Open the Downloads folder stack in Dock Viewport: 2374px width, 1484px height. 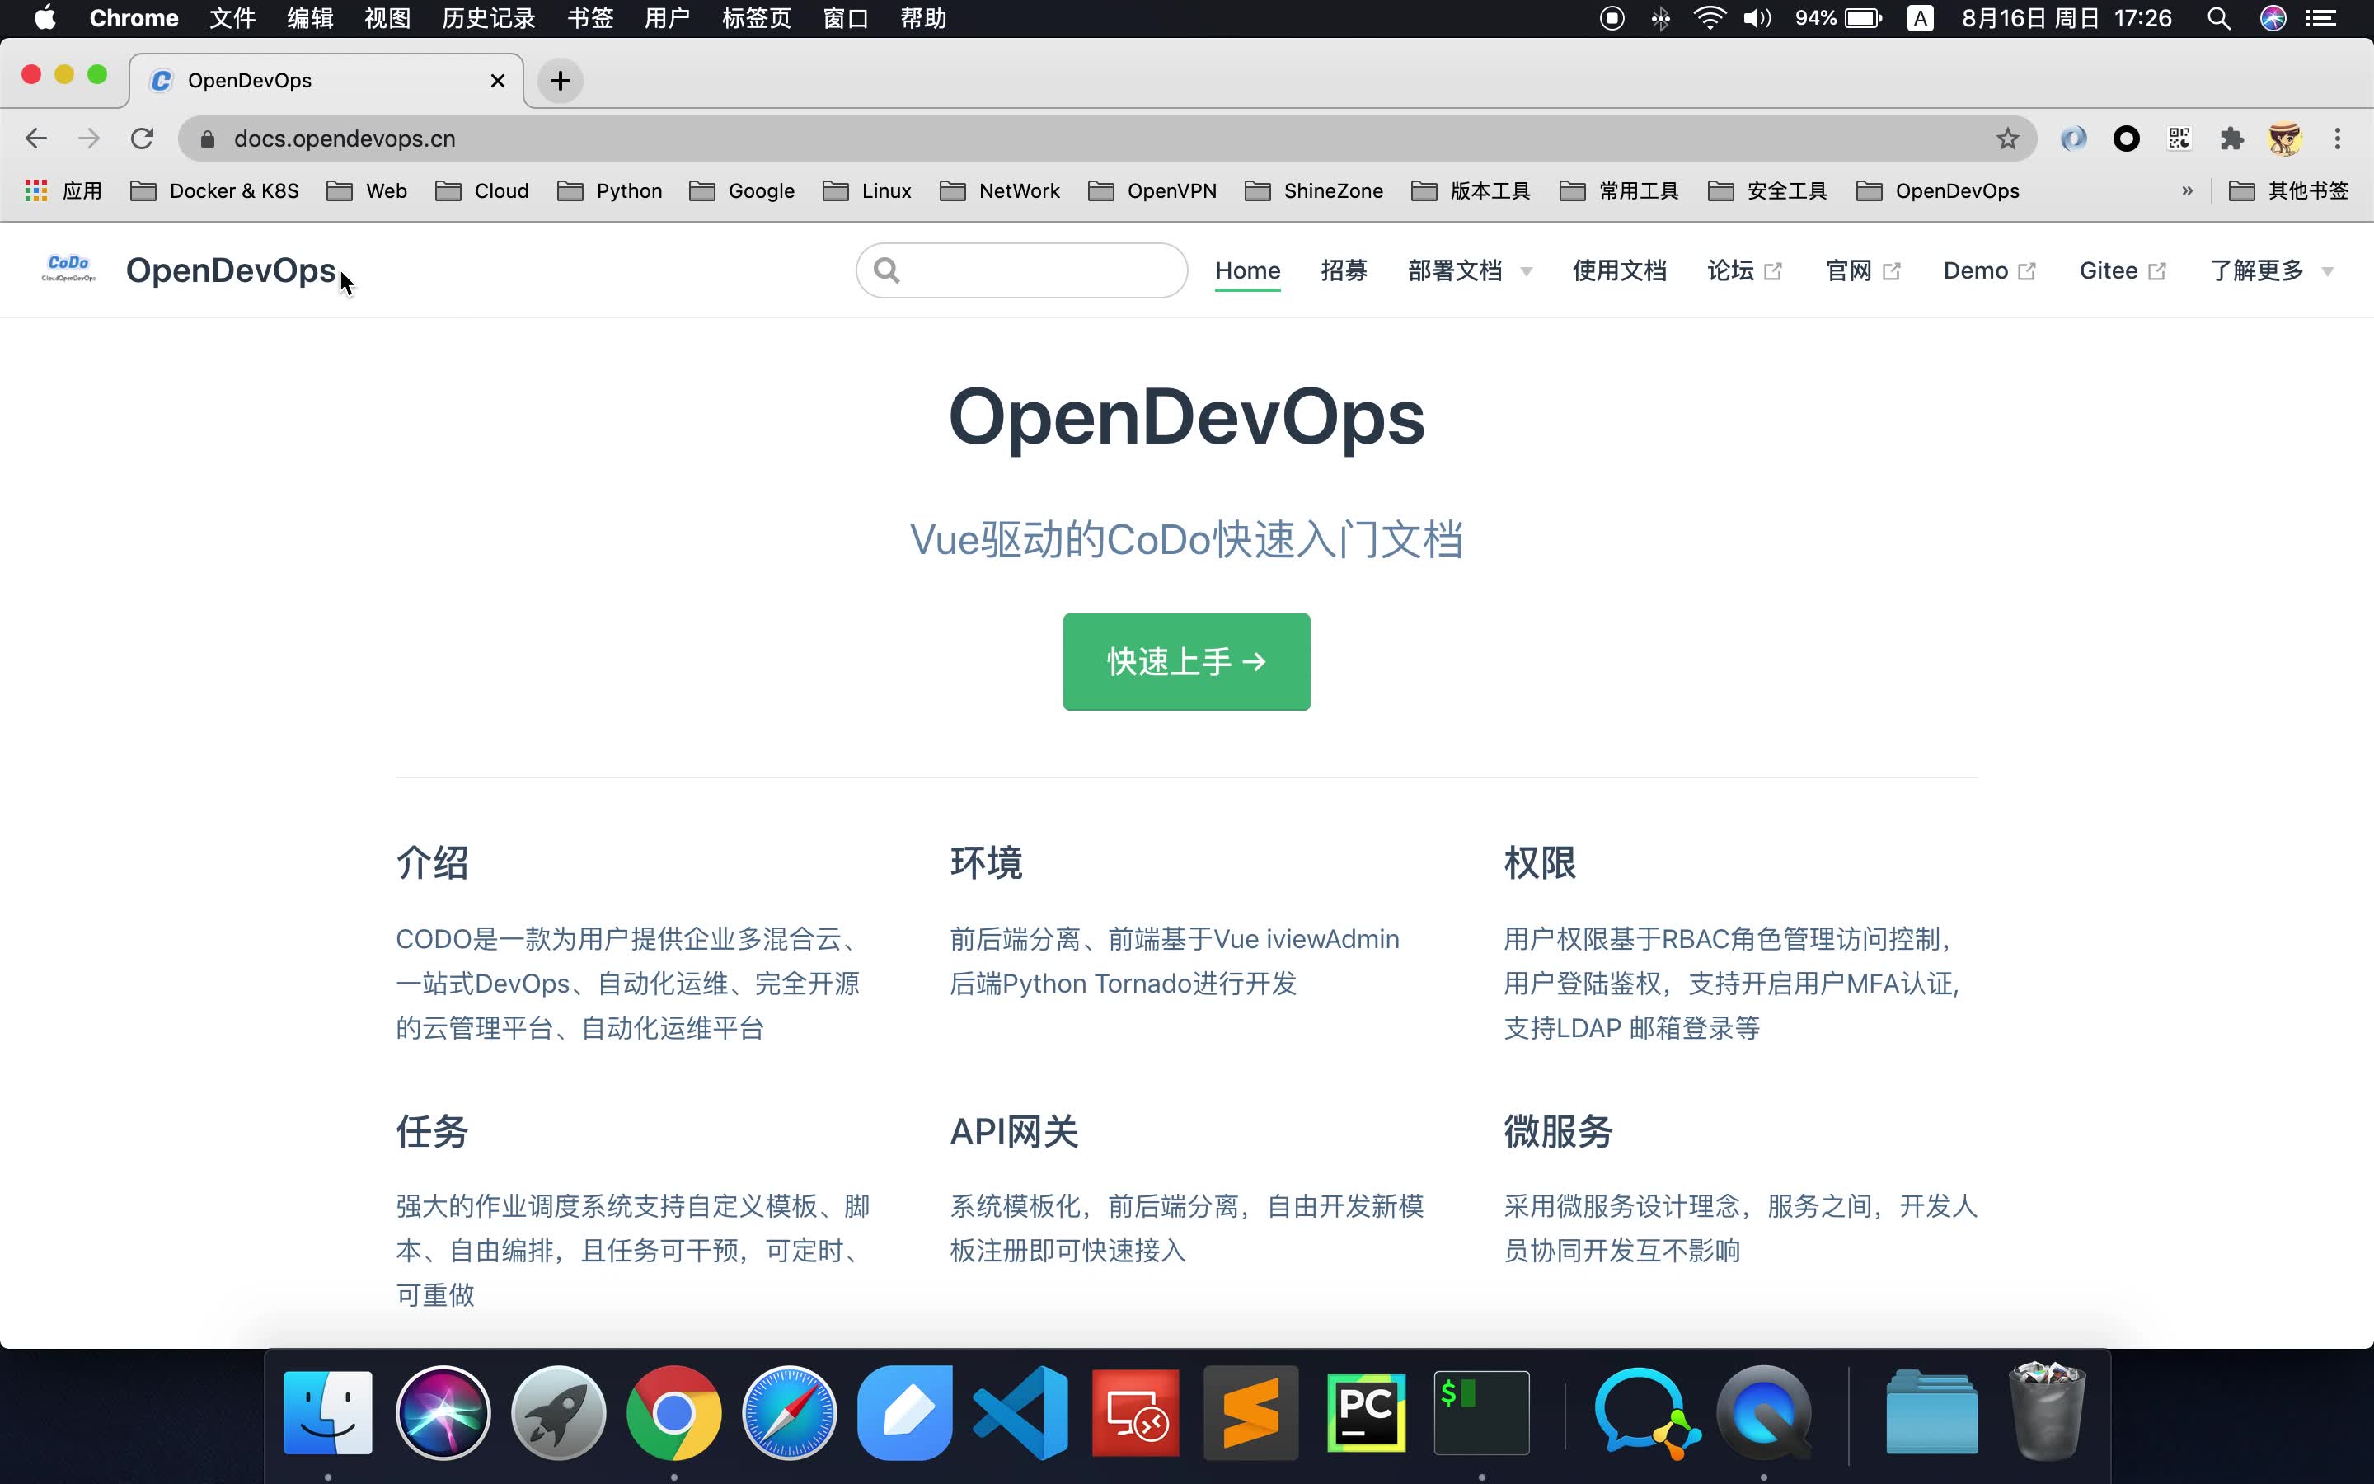(x=1931, y=1412)
